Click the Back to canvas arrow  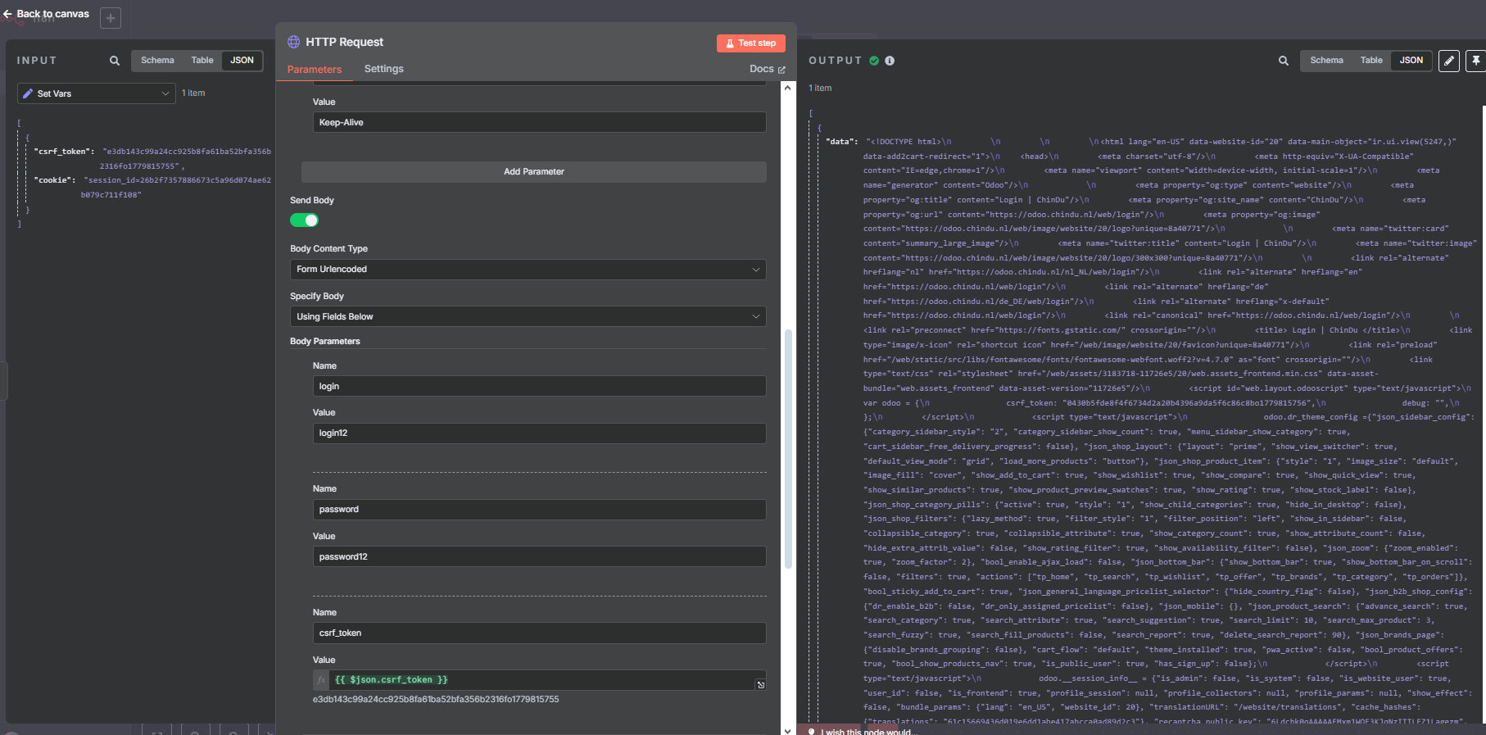tap(8, 14)
